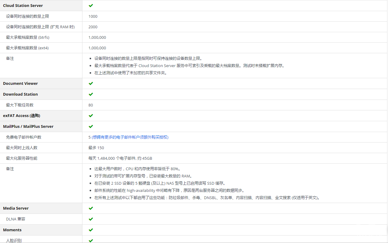Click the checkmark in the exFAT Access row
Screen dimensions: 388x243
click(x=91, y=115)
